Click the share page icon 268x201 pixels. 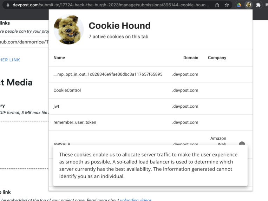click(x=217, y=5)
